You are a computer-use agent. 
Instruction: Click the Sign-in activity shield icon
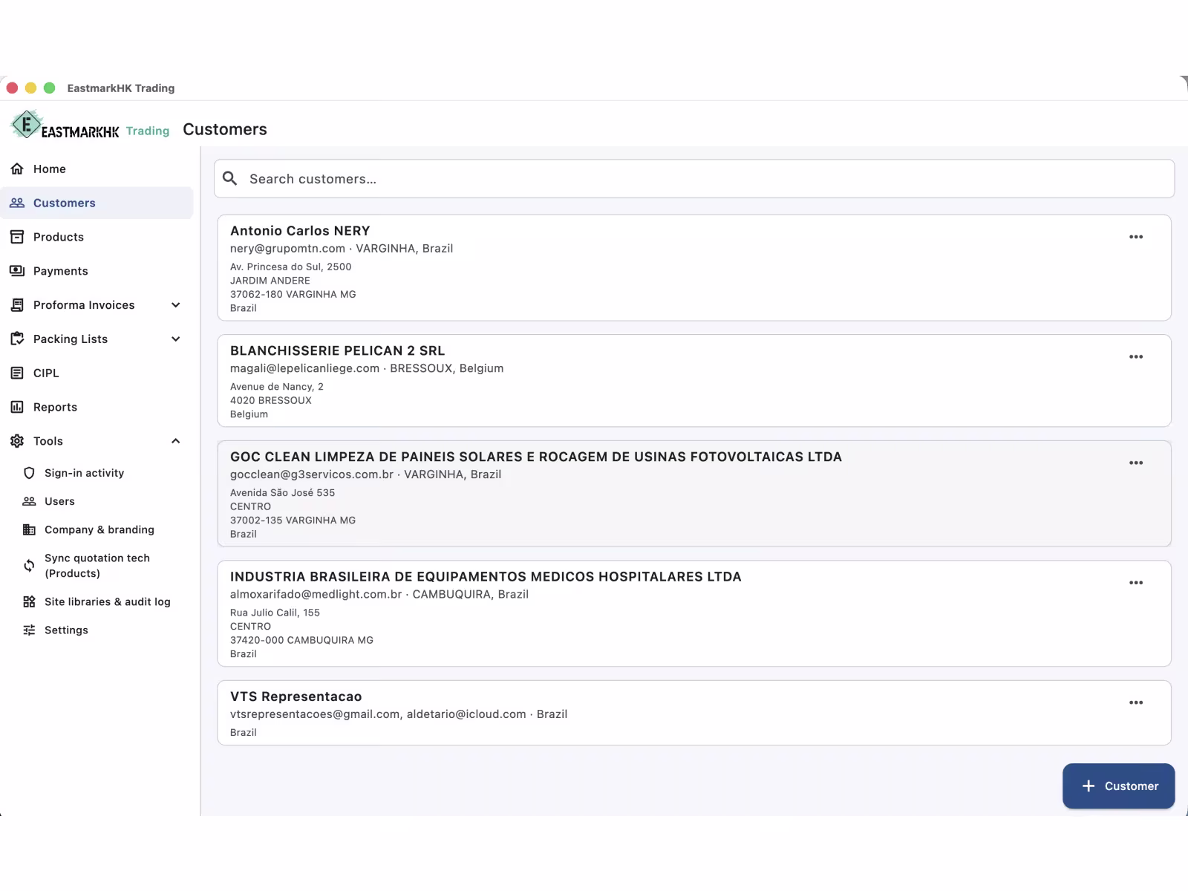click(29, 473)
